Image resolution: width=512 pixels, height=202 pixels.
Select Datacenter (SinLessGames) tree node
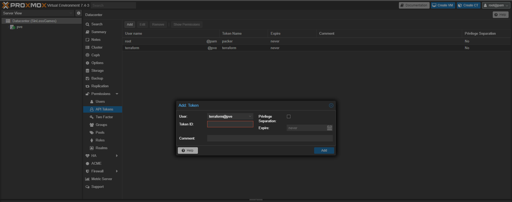click(x=42, y=21)
